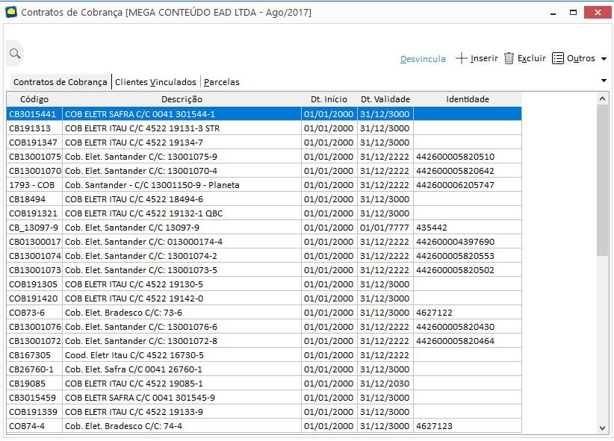Click identity value 4627122
Screen dimensions: 614x441
pyautogui.click(x=434, y=313)
